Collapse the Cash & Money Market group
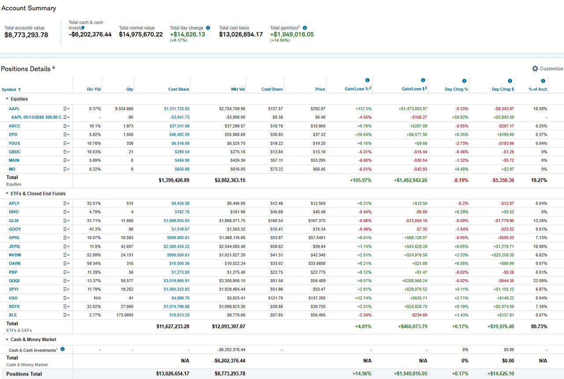This screenshot has width=564, height=379. (7, 339)
